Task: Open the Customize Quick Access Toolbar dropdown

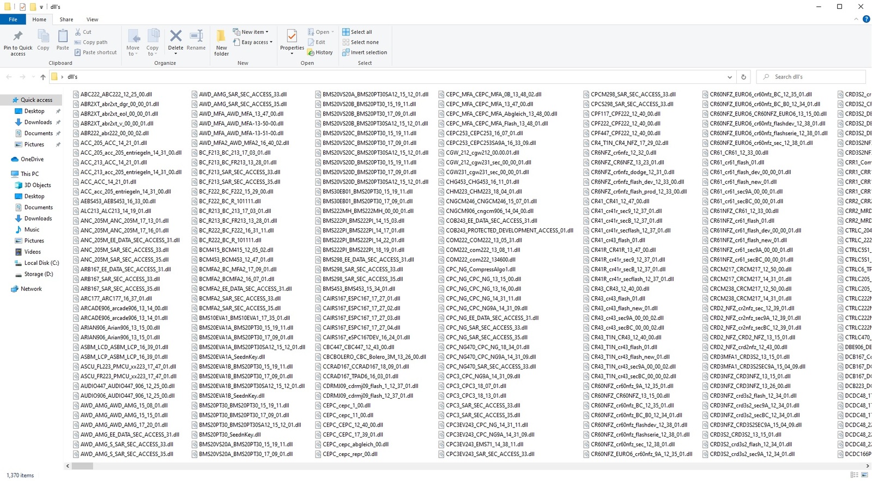Action: [x=41, y=7]
